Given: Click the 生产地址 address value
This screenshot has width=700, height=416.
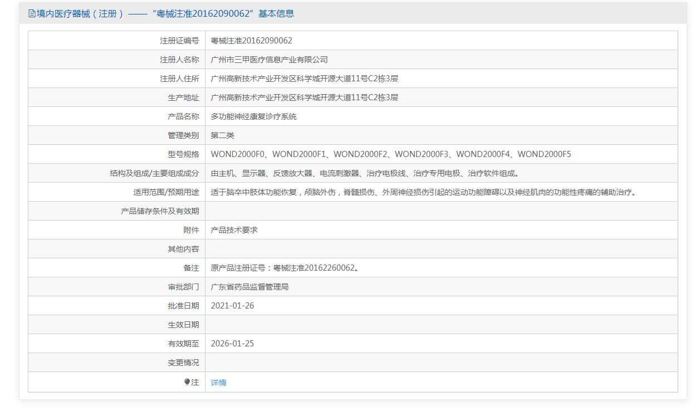Looking at the screenshot, I should coord(304,97).
